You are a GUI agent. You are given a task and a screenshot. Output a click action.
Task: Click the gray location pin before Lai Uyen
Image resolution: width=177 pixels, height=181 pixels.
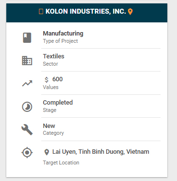pyautogui.click(x=47, y=152)
